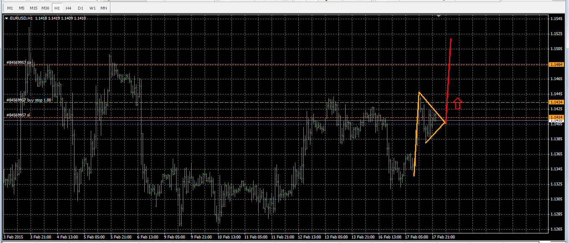Click the OHLC values 1.1418 1.1419 1.1409 1.1410
This screenshot has height=243, width=569.
point(60,18)
